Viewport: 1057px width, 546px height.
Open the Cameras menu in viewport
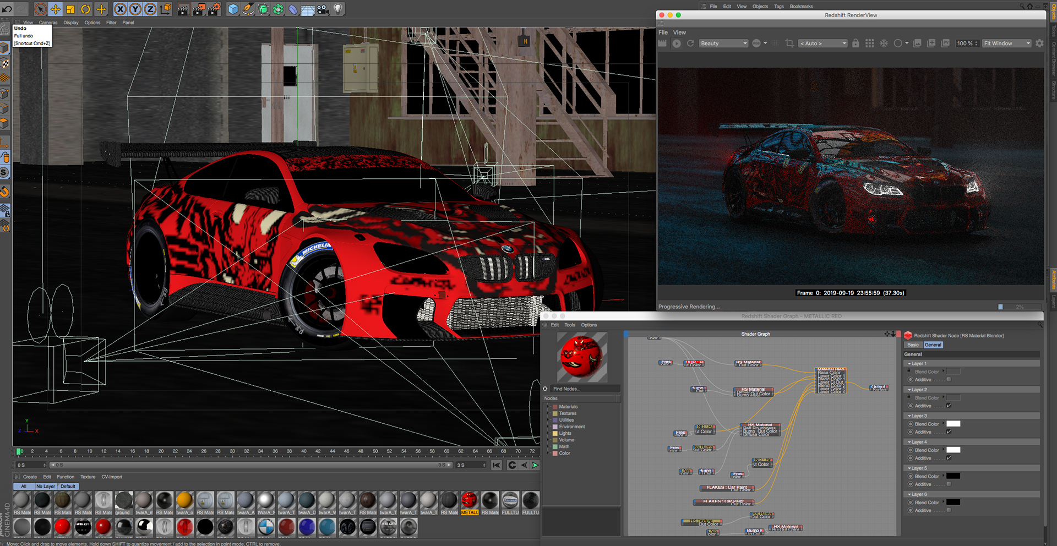tap(48, 23)
